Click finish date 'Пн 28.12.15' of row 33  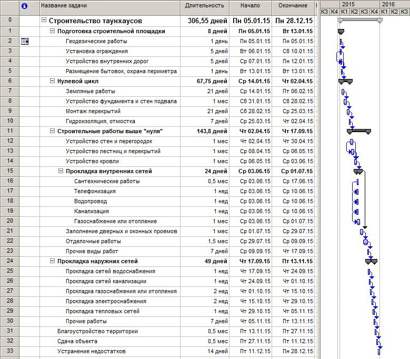point(293,351)
